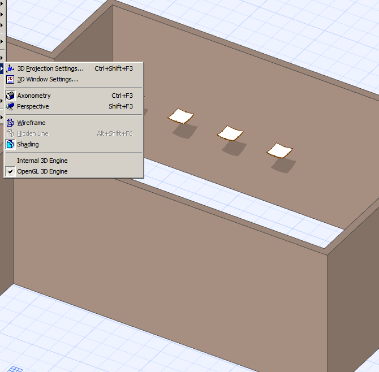The width and height of the screenshot is (379, 372).
Task: Click the Axonometry house icon
Action: pos(10,96)
